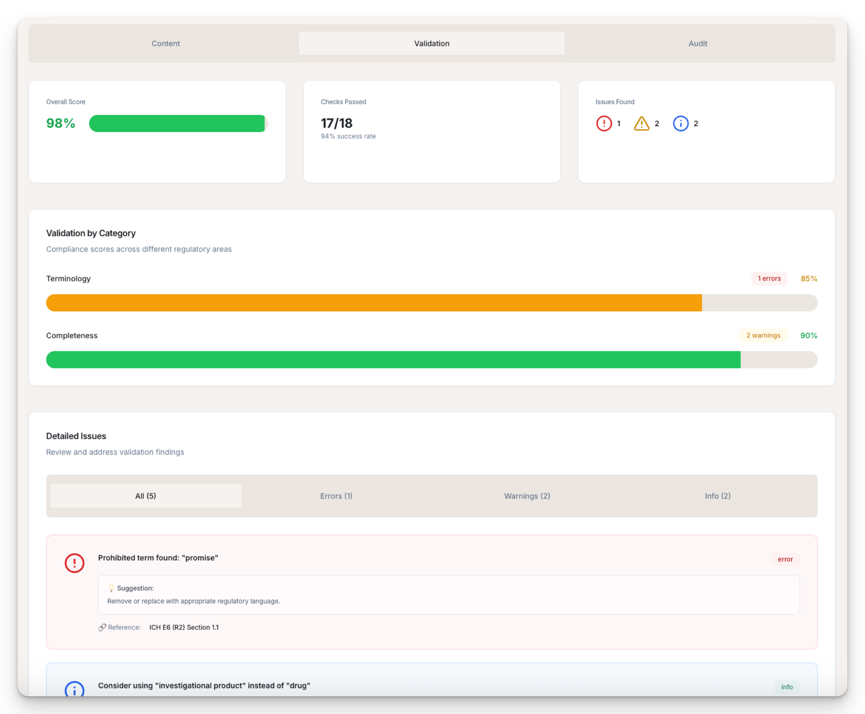Click "Consider using investigational product" issue title
Image resolution: width=865 pixels, height=714 pixels.
tap(204, 686)
